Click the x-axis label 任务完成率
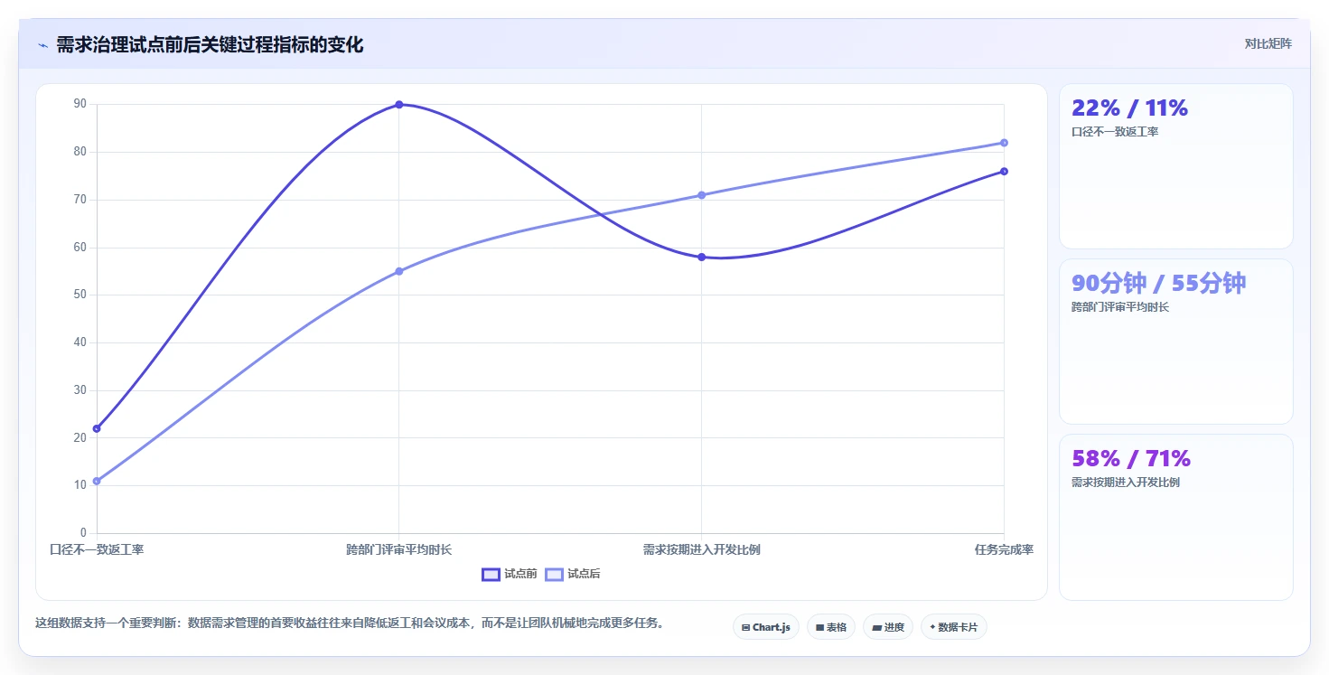Image resolution: width=1329 pixels, height=675 pixels. pos(1004,549)
